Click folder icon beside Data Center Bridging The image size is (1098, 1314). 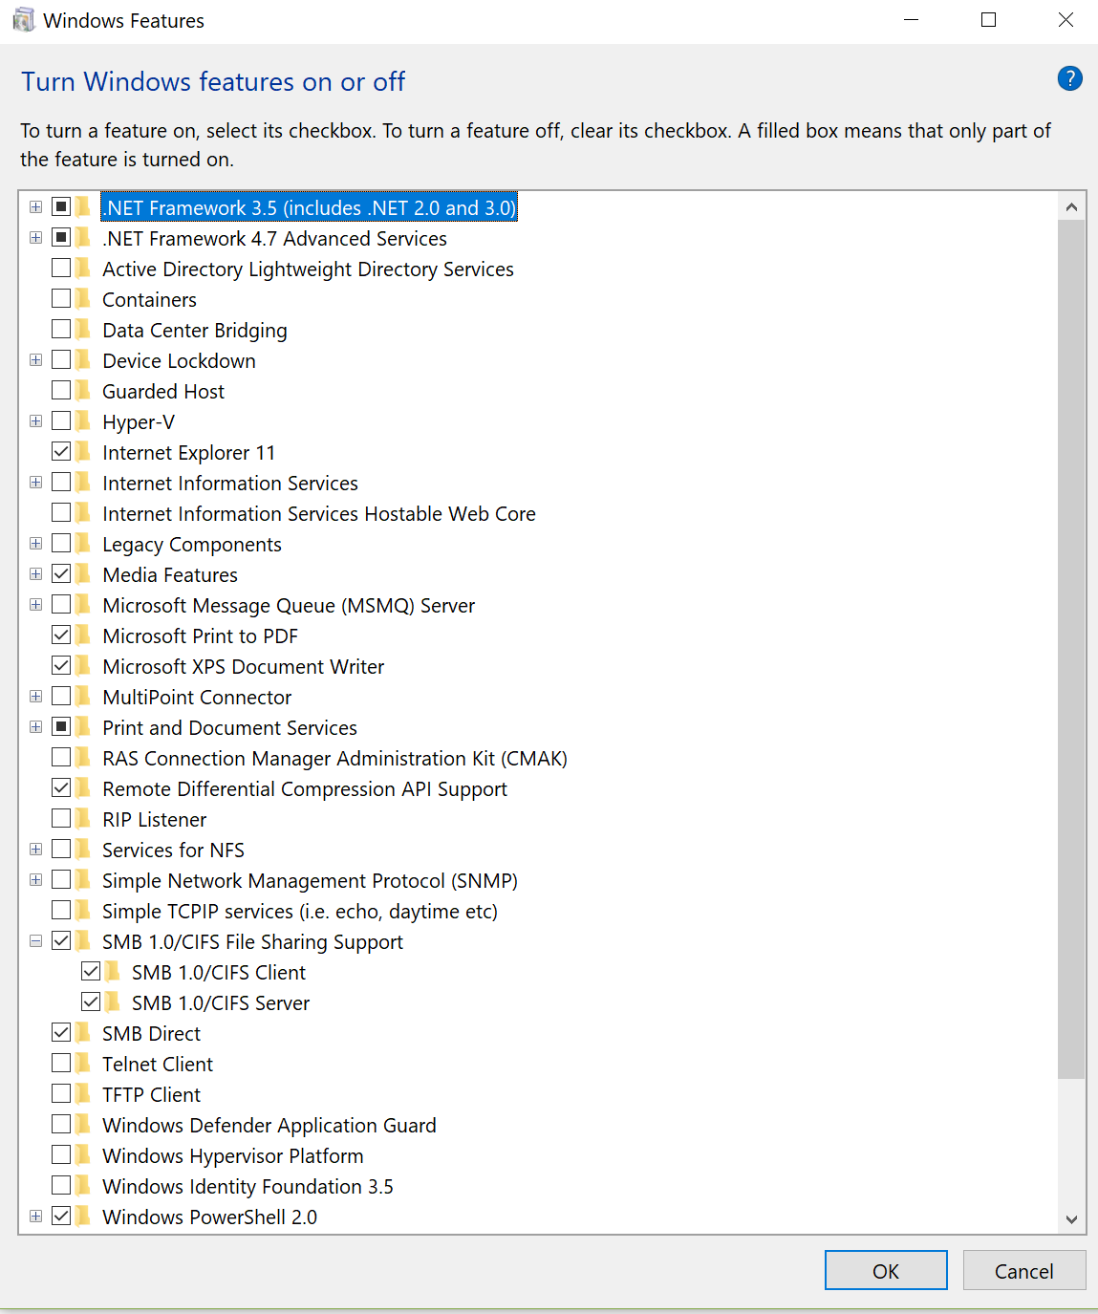84,330
